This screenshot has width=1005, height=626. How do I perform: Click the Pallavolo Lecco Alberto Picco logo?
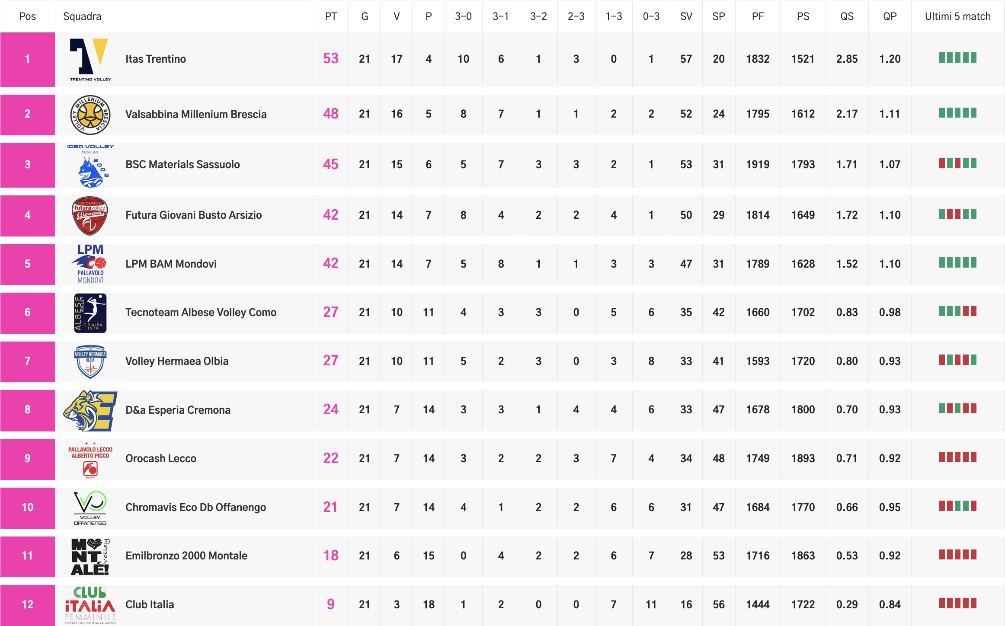tap(90, 459)
